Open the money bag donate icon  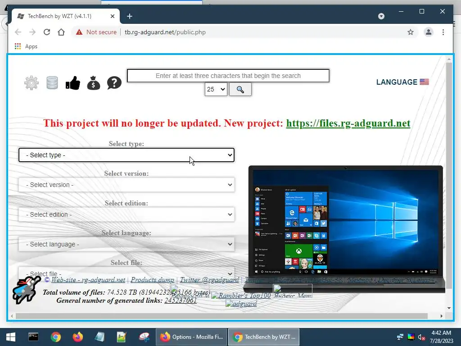94,83
